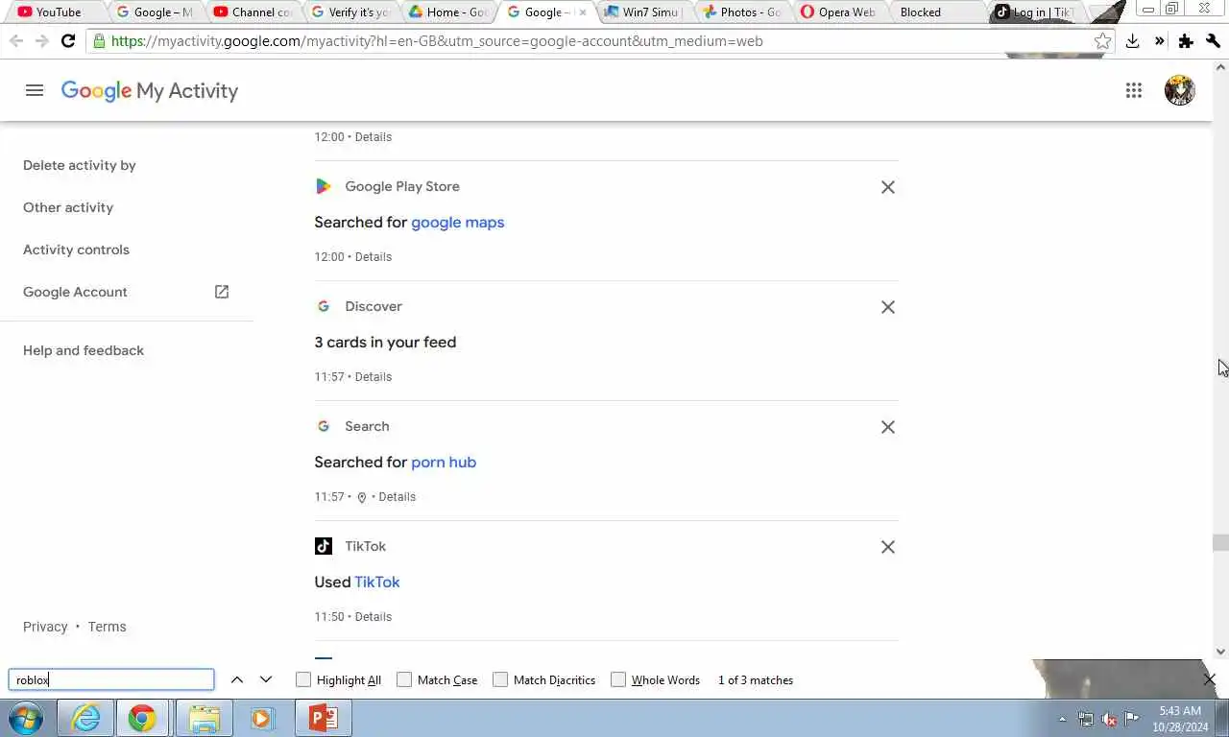Screen dimensions: 1229x737
Task: Open Delete activity by
Action: 80,165
